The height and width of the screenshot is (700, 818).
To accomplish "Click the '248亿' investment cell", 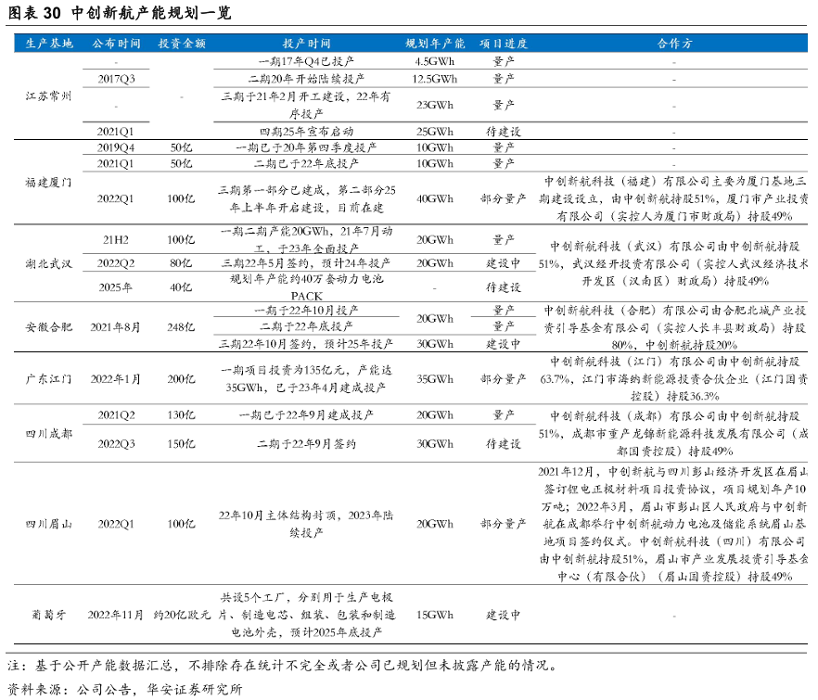I will (181, 327).
